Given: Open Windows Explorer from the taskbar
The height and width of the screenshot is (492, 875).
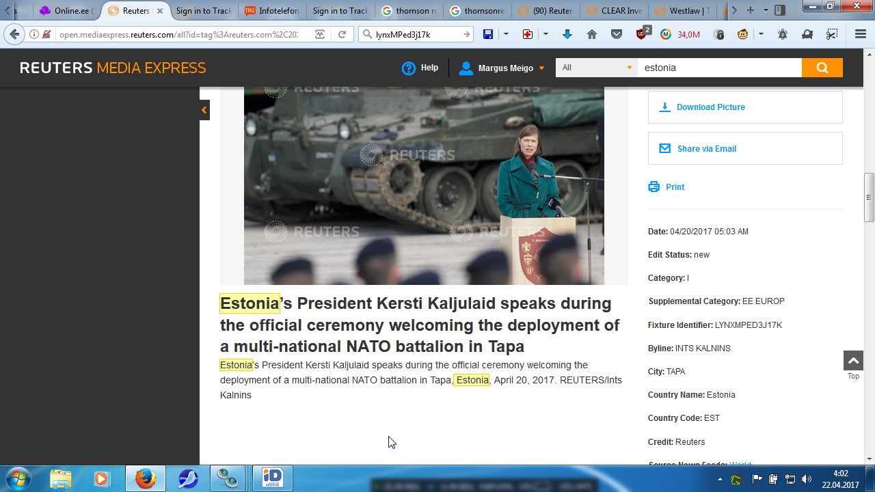Looking at the screenshot, I should (60, 478).
